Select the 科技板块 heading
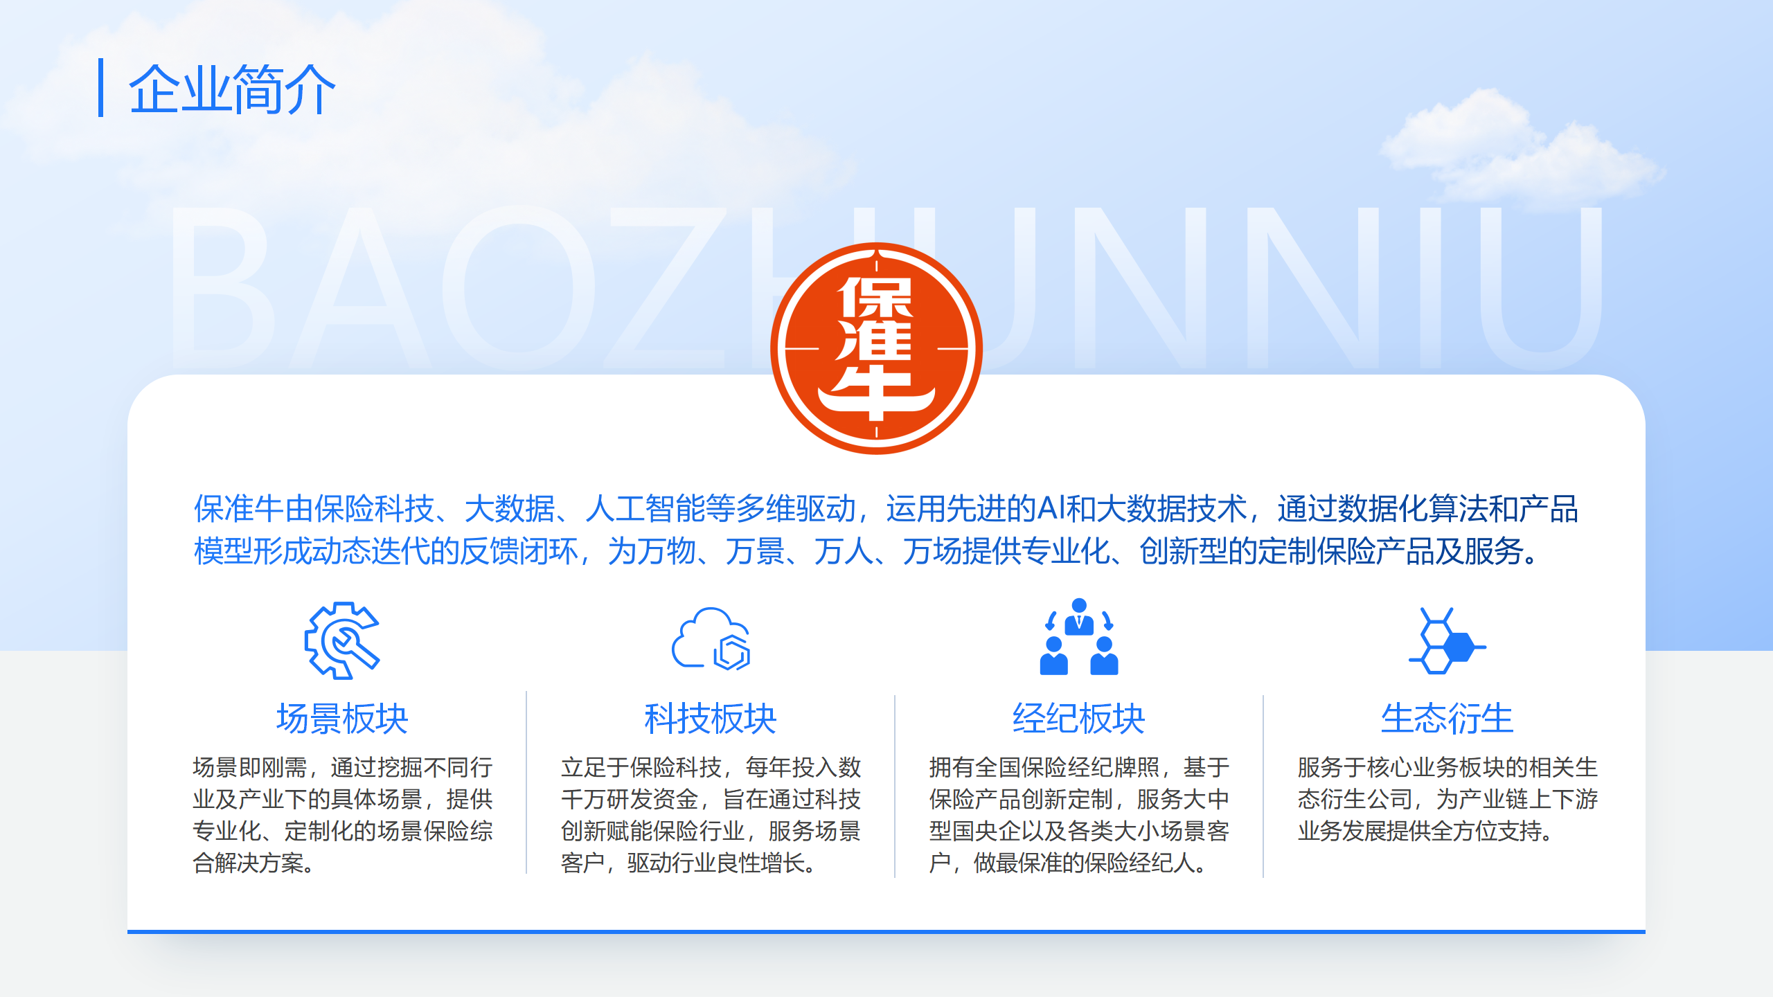Screen dimensions: 1773x997 (x=711, y=718)
